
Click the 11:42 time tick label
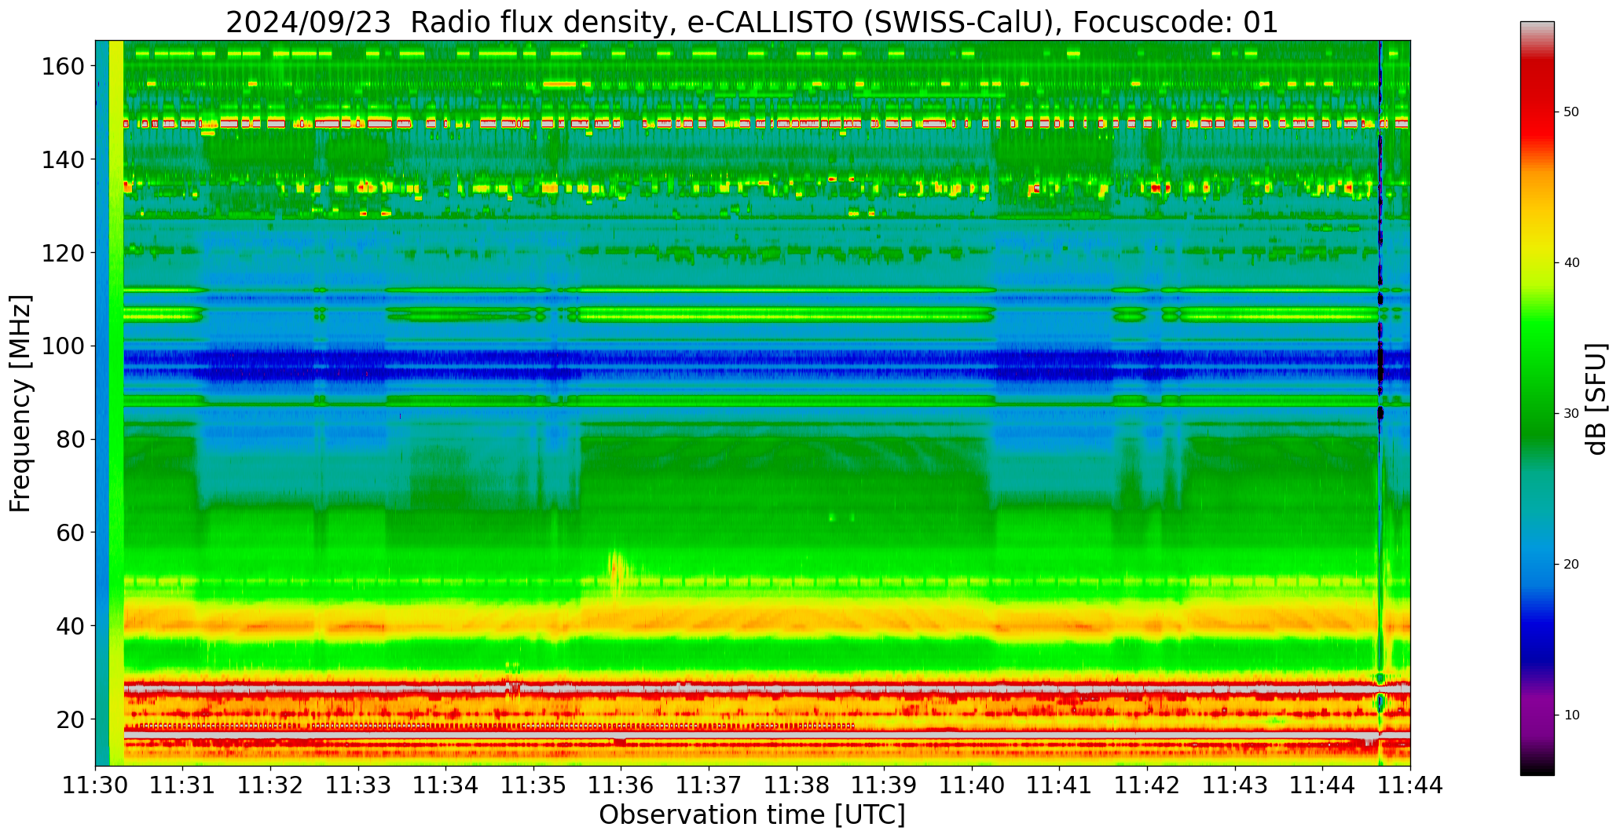point(1147,785)
